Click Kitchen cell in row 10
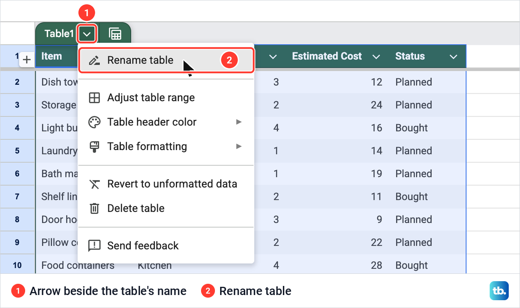This screenshot has height=308, width=520. pyautogui.click(x=155, y=266)
